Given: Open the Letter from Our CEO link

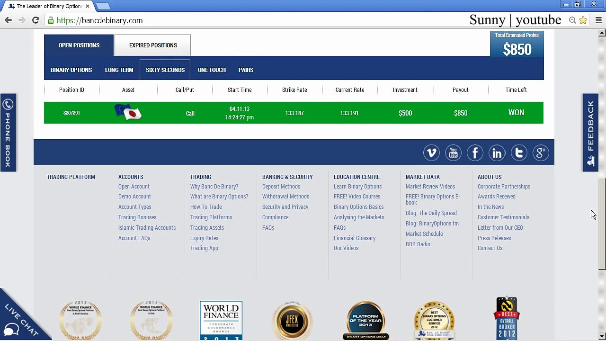Looking at the screenshot, I should pyautogui.click(x=500, y=228).
